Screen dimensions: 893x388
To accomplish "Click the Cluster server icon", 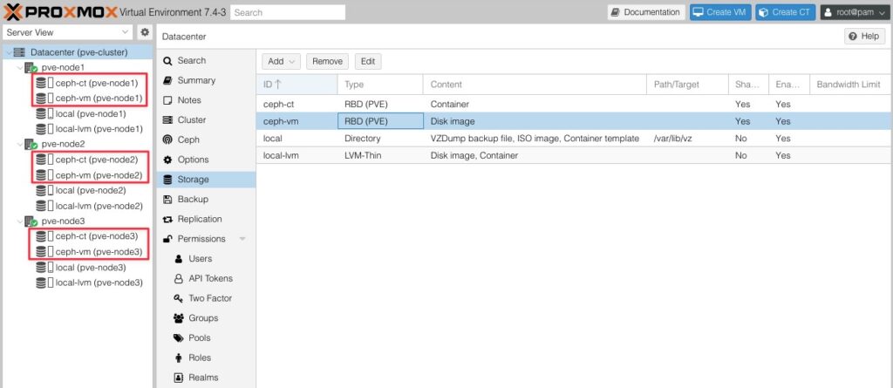I will click(x=167, y=120).
